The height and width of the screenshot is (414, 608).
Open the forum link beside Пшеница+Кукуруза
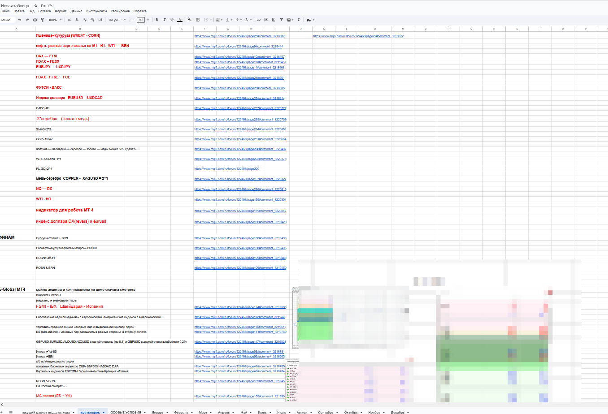[239, 36]
